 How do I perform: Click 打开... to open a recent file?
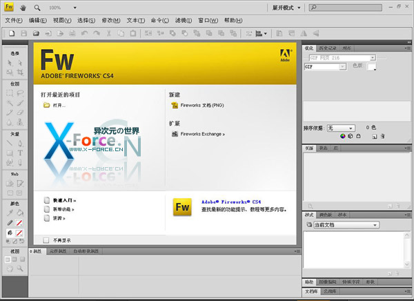pos(55,105)
